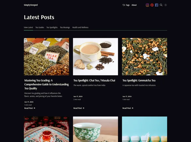Viewport: 191px width, 142px height.
Task: Open the About page
Action: [134, 5]
